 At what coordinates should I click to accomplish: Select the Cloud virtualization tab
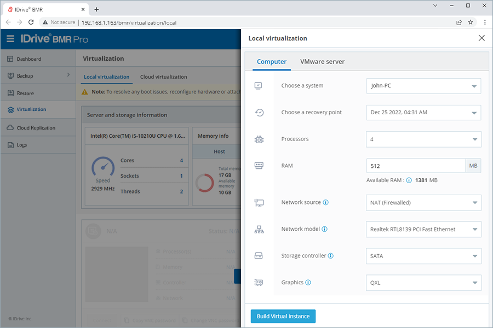pos(163,77)
